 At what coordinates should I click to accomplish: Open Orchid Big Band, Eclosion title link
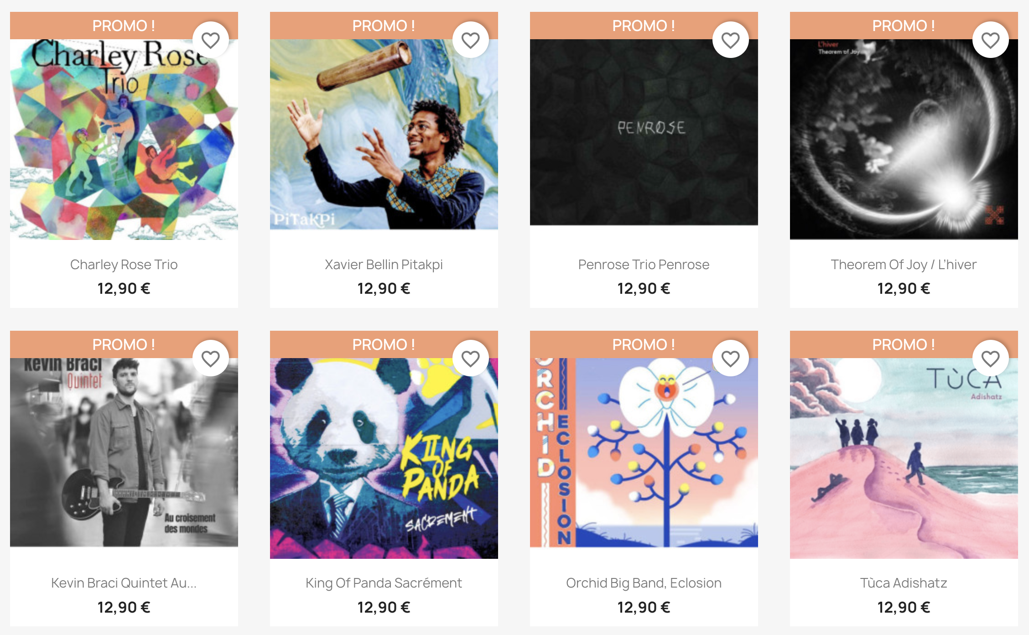click(x=644, y=583)
